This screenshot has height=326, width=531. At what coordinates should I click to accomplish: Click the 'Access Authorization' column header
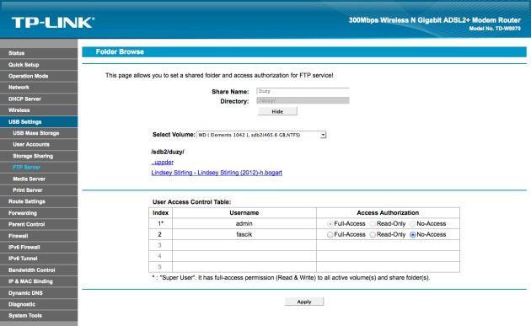tap(388, 213)
